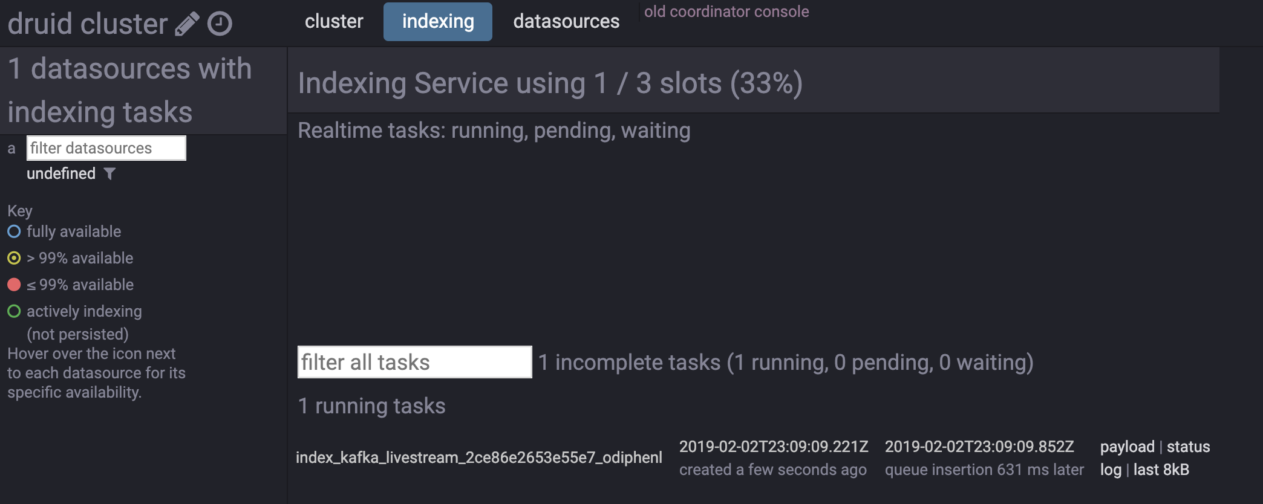Screen dimensions: 1263x504
Task: Focus the filter all tasks input
Action: coord(415,362)
